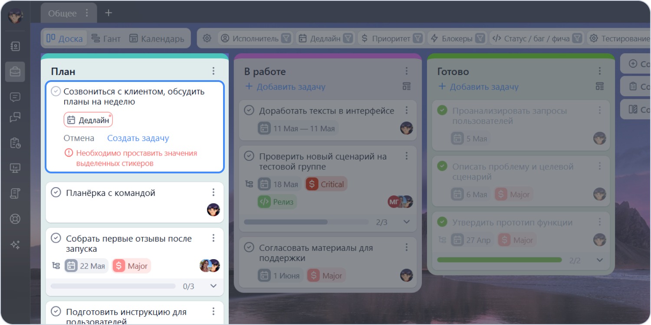Screen dimensions: 651x325
Task: Click the green 2/2 progress bar
Action: (x=500, y=260)
